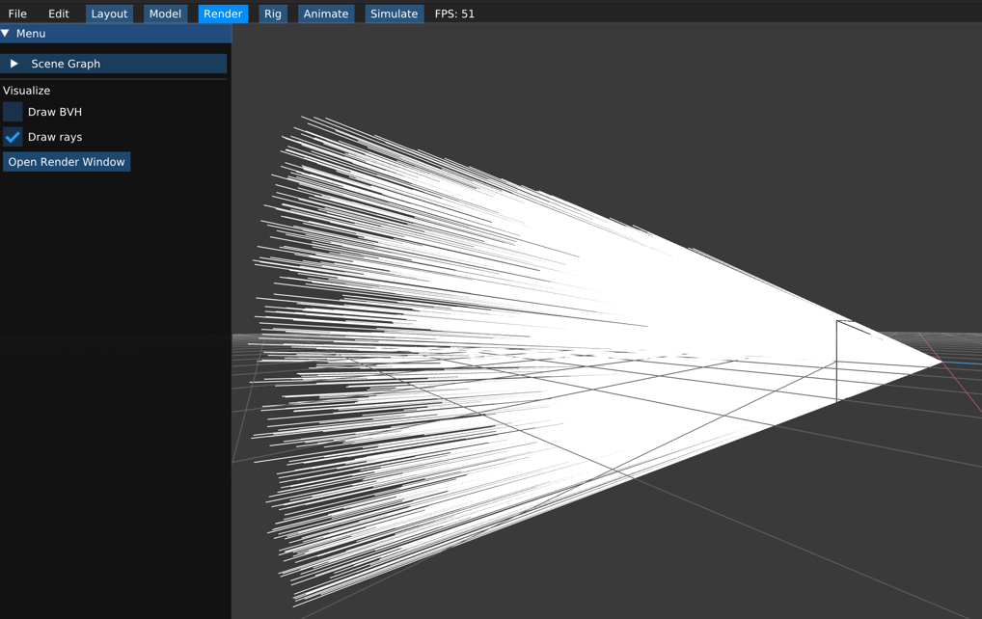Click the Open Render Window button
The height and width of the screenshot is (619, 982).
(66, 161)
